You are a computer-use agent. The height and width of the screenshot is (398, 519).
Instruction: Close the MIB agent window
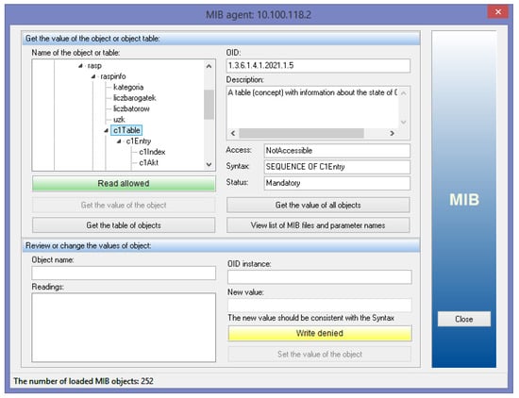point(498,12)
